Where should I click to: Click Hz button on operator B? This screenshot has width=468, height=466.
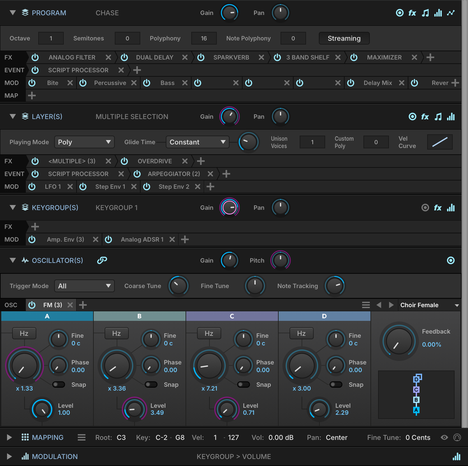[117, 333]
